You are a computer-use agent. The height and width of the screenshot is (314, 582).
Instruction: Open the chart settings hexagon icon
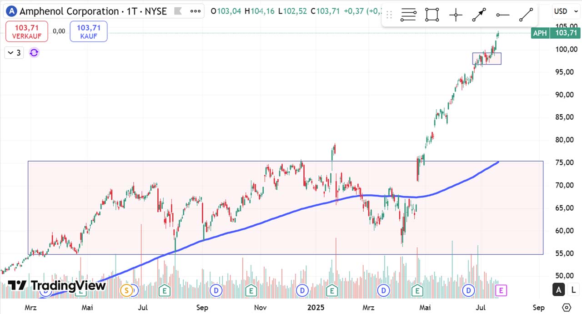pyautogui.click(x=566, y=307)
